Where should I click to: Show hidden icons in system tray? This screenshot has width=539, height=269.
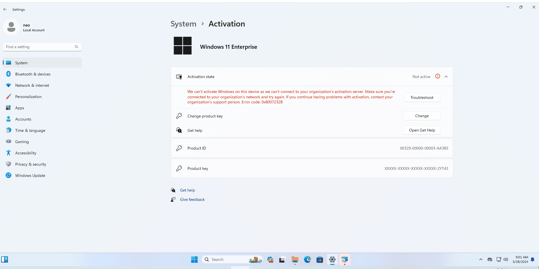click(x=481, y=259)
